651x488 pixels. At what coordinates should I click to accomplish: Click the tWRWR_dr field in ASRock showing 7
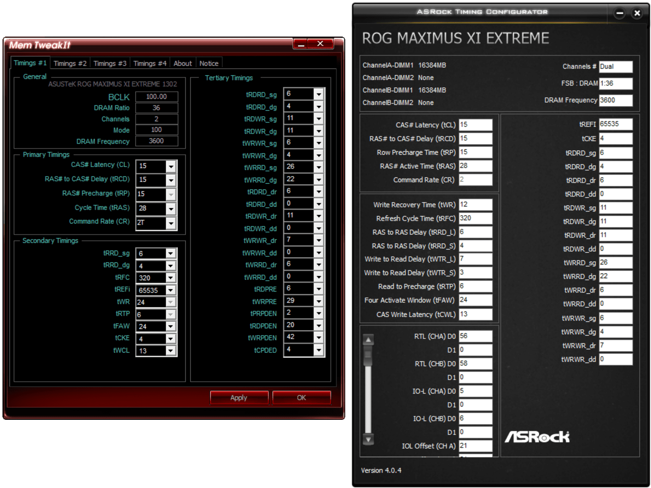[x=616, y=345]
